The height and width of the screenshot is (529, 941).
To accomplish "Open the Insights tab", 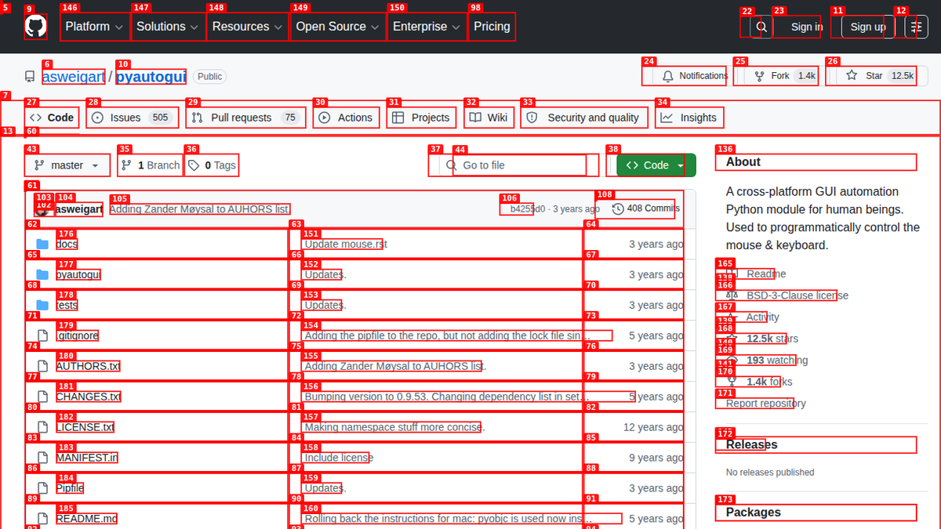I will pyautogui.click(x=688, y=118).
